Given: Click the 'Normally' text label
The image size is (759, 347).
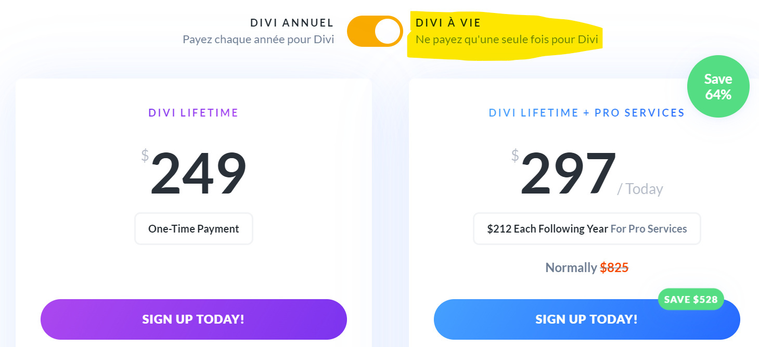Looking at the screenshot, I should point(571,268).
